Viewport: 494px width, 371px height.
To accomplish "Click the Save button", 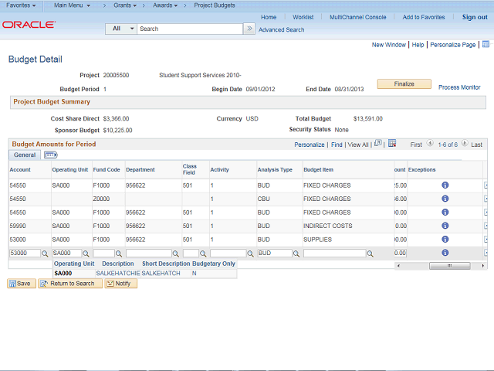I will 20,284.
